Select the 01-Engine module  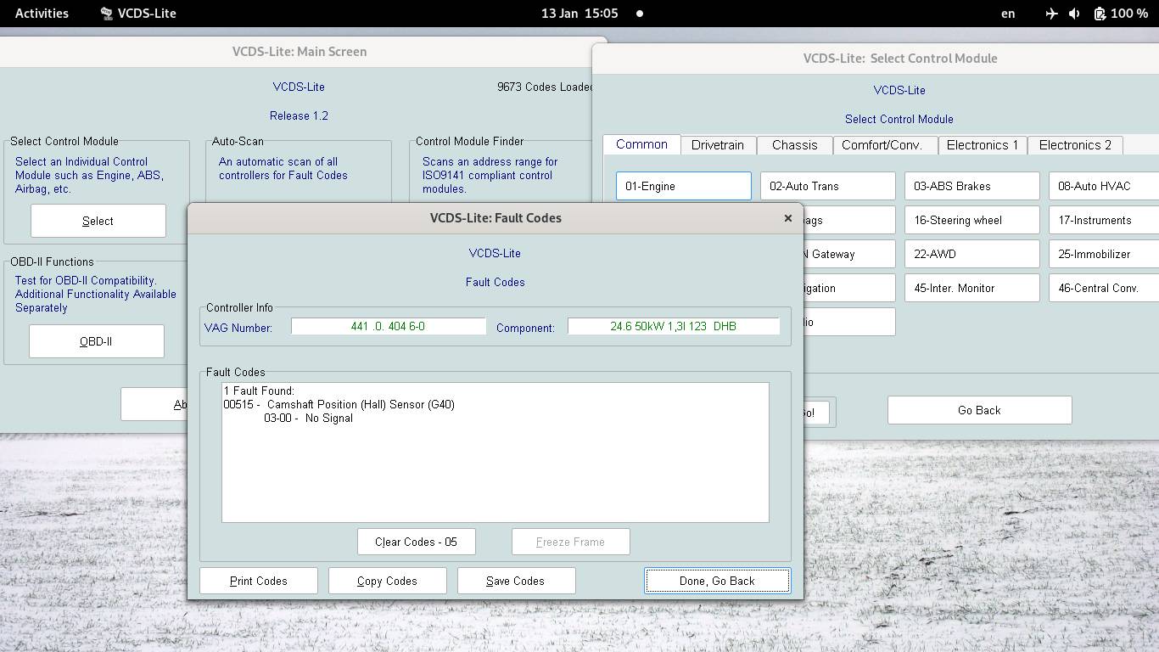pos(683,186)
